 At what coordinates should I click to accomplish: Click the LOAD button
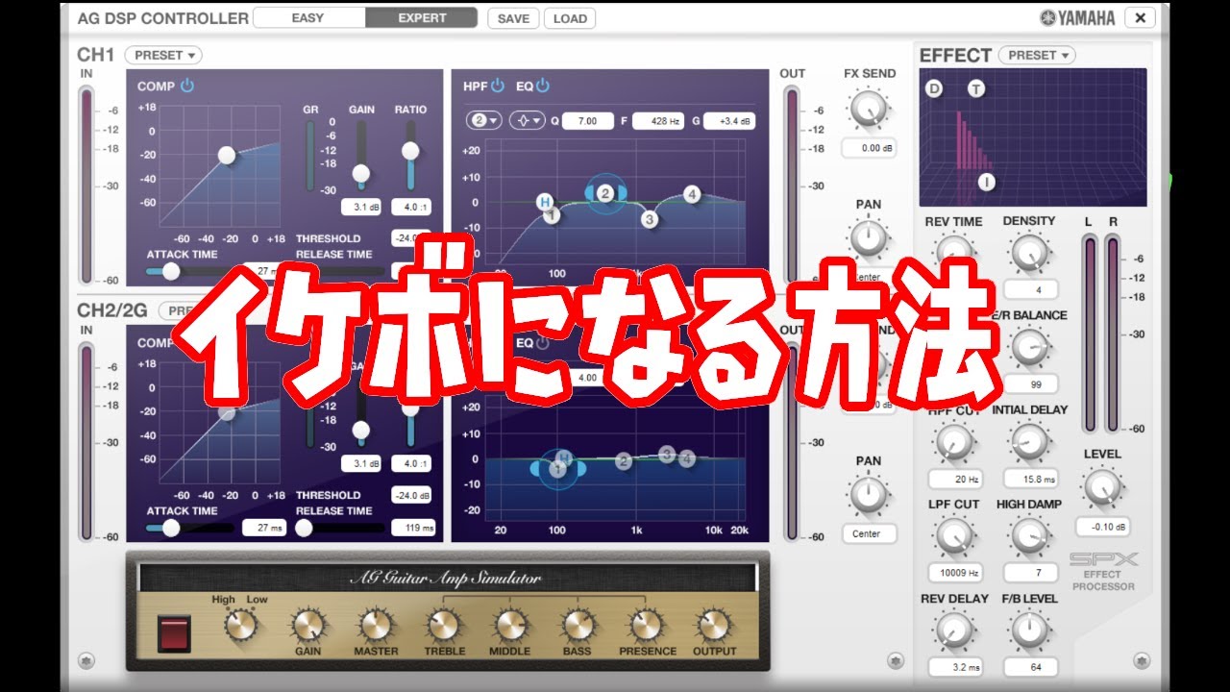(570, 18)
